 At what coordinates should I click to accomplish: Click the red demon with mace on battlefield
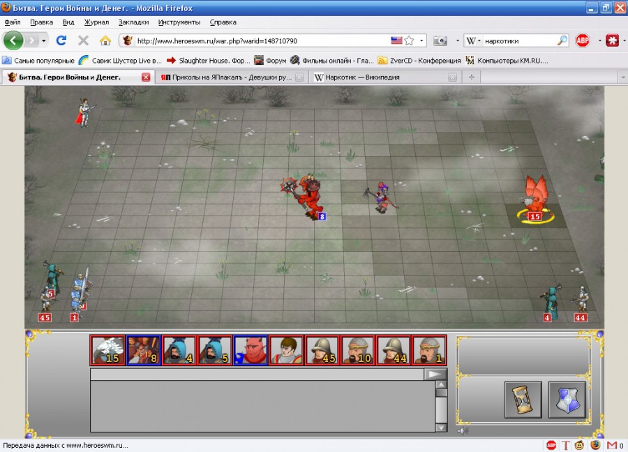(x=305, y=197)
